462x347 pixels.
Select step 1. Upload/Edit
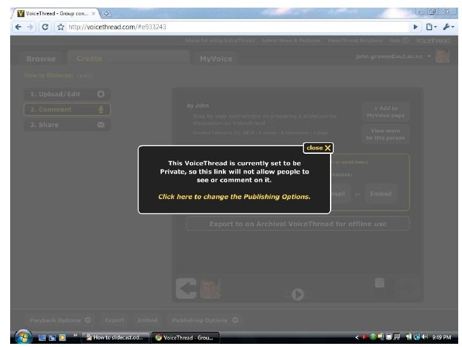pyautogui.click(x=67, y=94)
